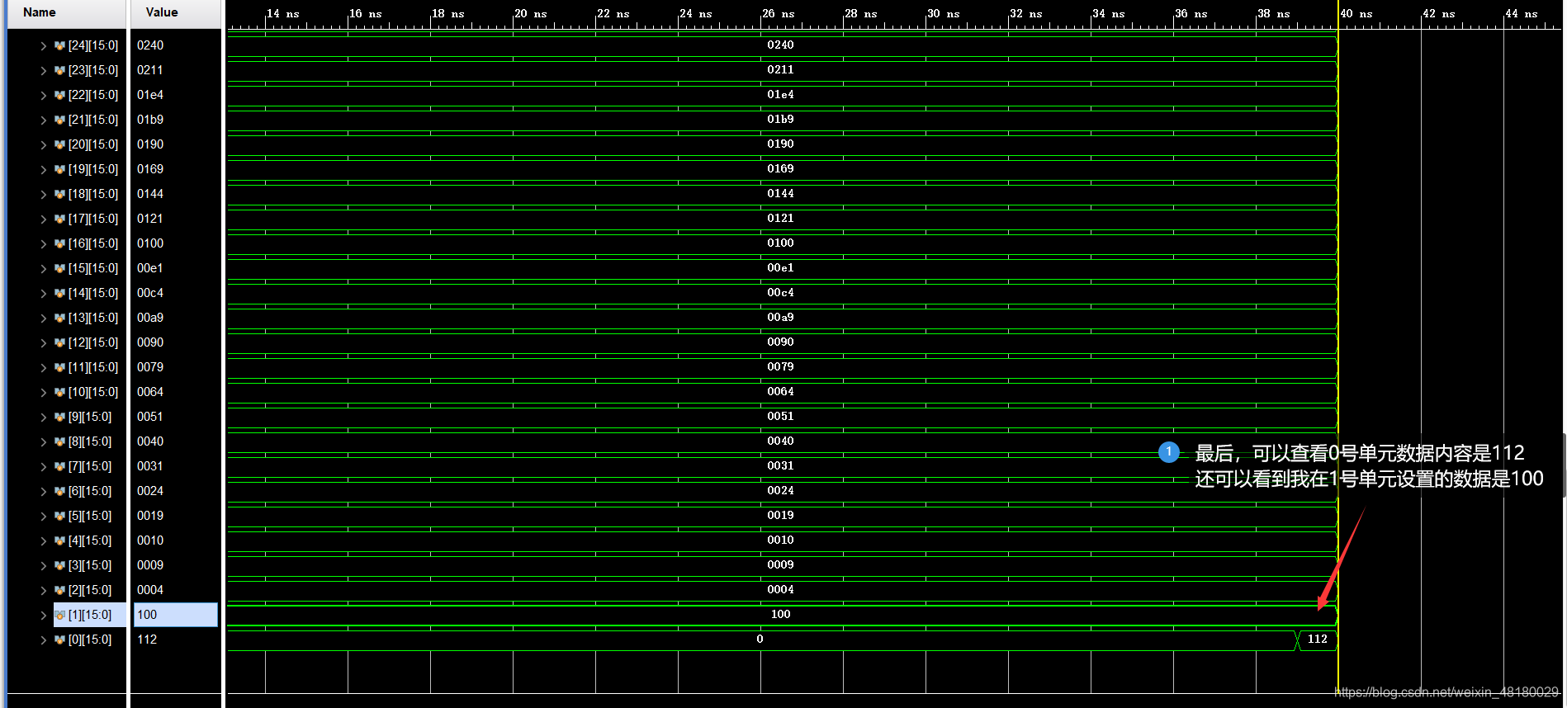Image resolution: width=1567 pixels, height=708 pixels.
Task: Click value 0240 in Value column
Action: pos(150,45)
